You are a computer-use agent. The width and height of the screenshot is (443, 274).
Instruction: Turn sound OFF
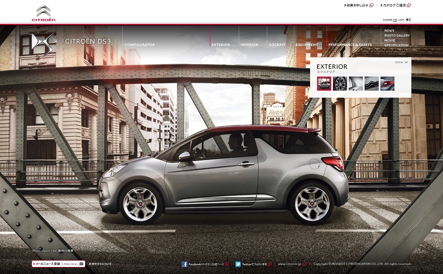pos(402,20)
